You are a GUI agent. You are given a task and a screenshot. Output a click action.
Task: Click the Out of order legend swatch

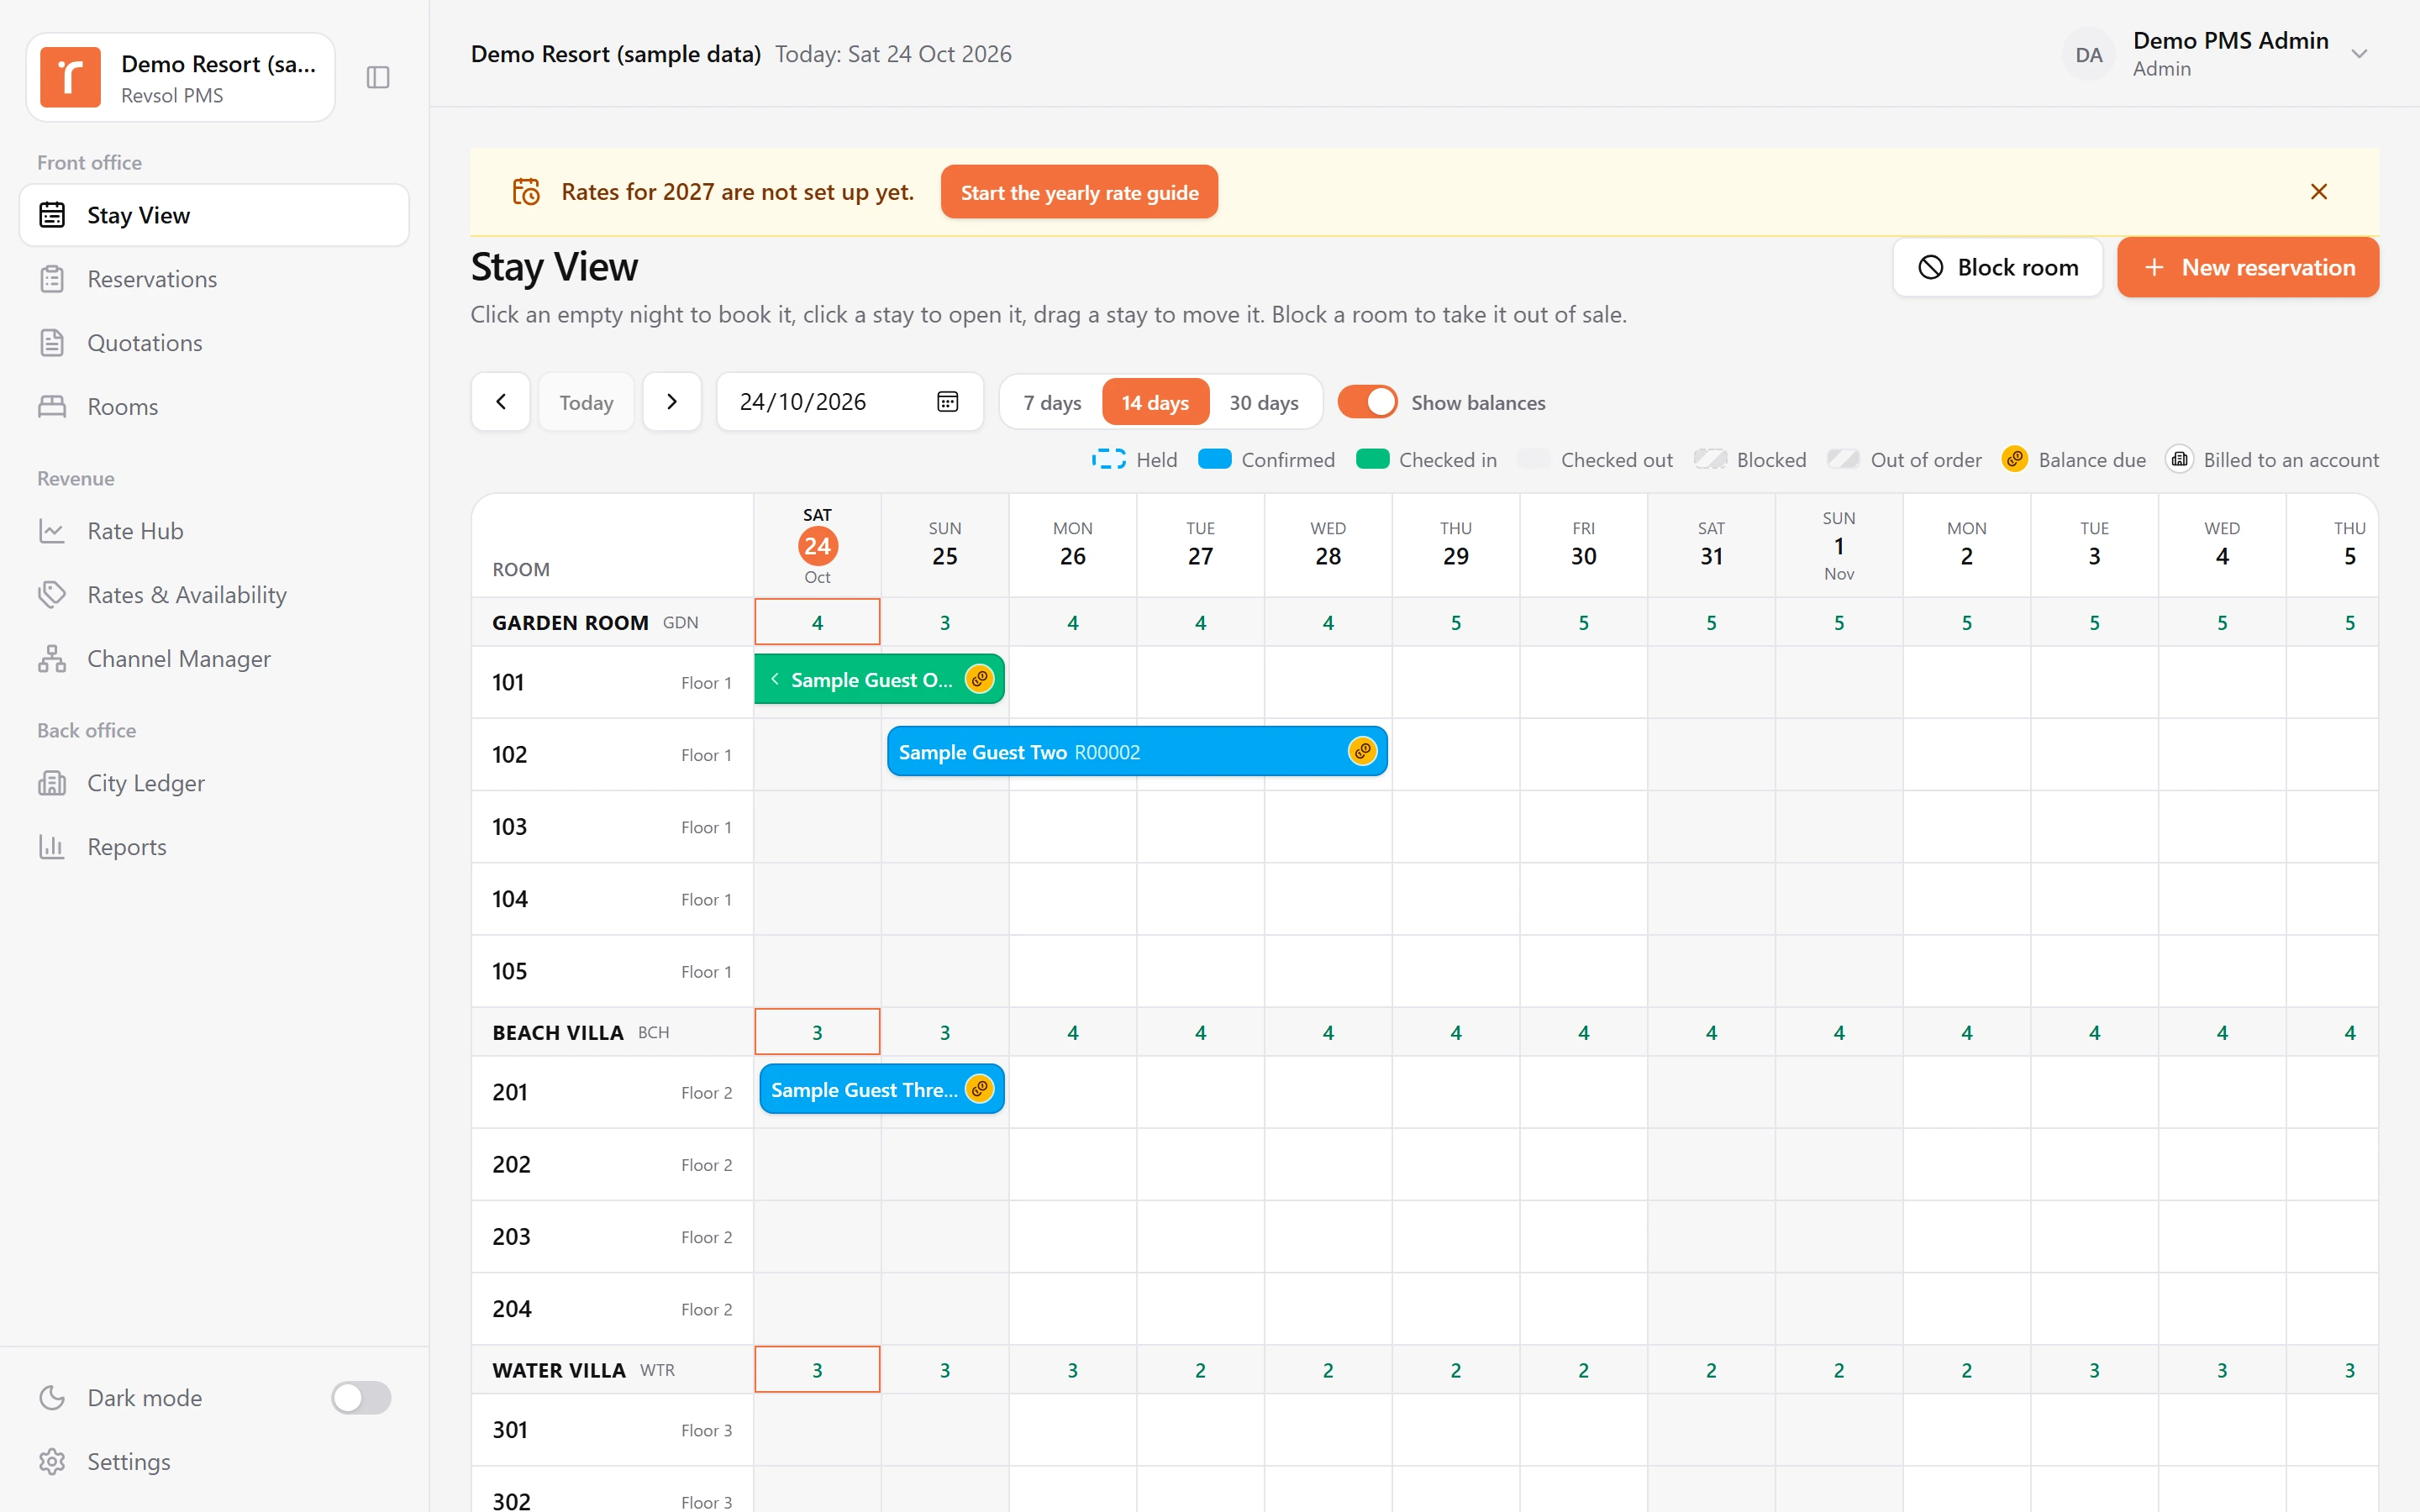(x=1843, y=459)
